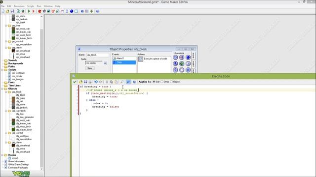Create a new game file from toolbar
The width and height of the screenshot is (316, 177).
[3, 11]
